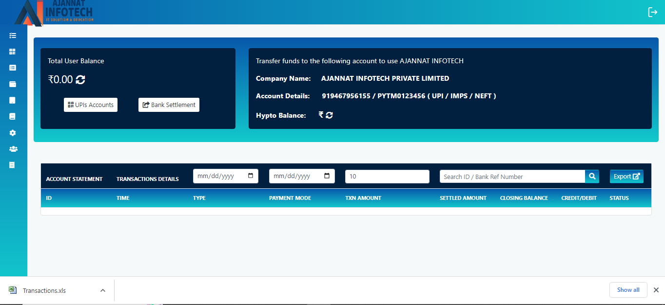Open the second date picker calendar
Image resolution: width=665 pixels, height=305 pixels.
tap(327, 176)
